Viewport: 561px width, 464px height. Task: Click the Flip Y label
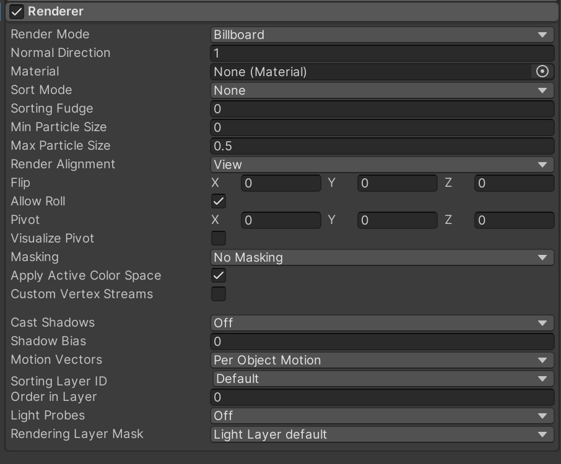click(332, 183)
